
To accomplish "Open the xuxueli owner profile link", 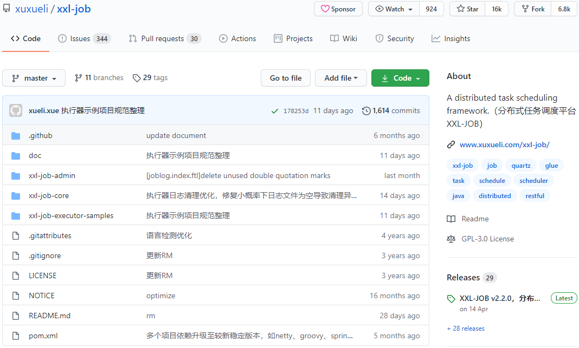I will coord(32,9).
